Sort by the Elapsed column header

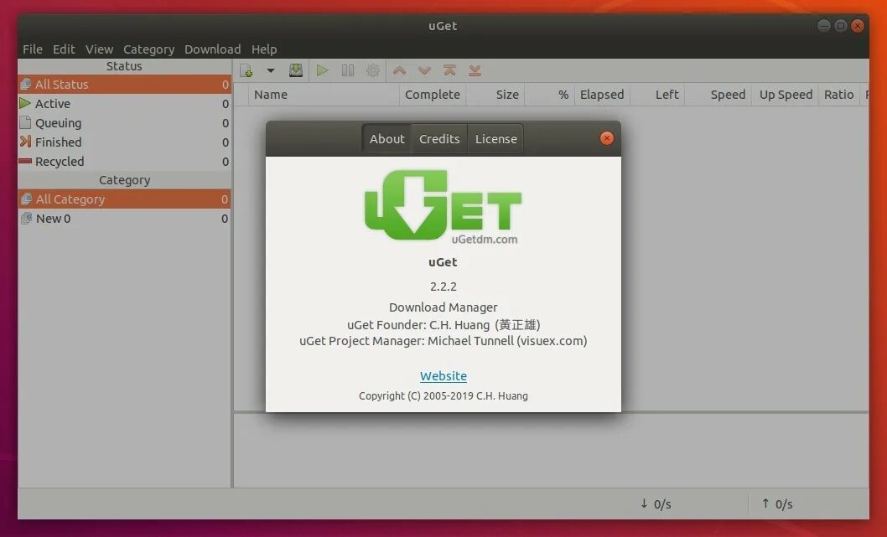[602, 95]
